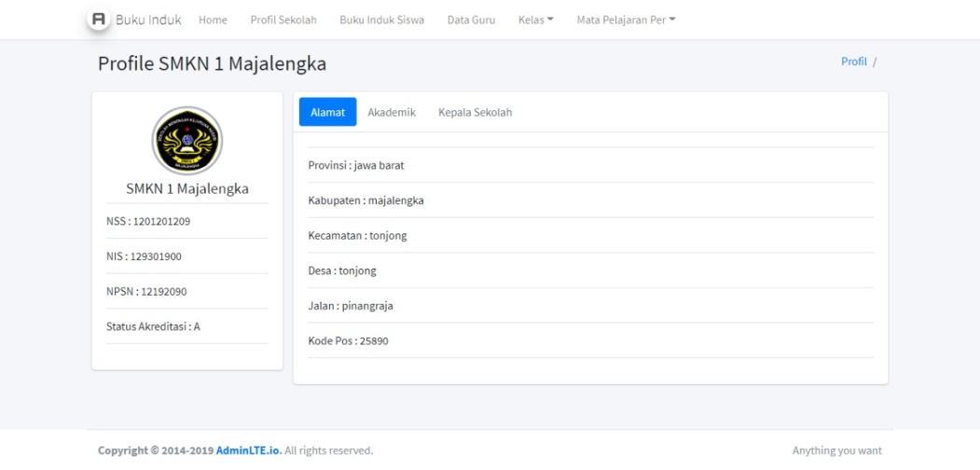The height and width of the screenshot is (470, 980).
Task: Click the SMKN 1 Majalengka school emblem
Action: coord(186,141)
